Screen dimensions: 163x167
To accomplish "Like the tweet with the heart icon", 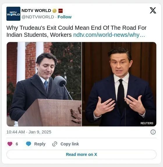I will (10, 144).
